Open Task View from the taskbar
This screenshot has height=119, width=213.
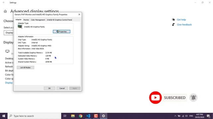65,116
